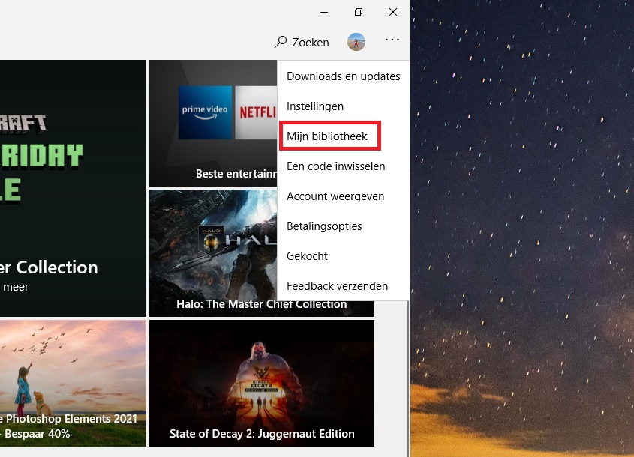634x457 pixels.
Task: Choose Feedback verzenden menu entry
Action: click(344, 286)
